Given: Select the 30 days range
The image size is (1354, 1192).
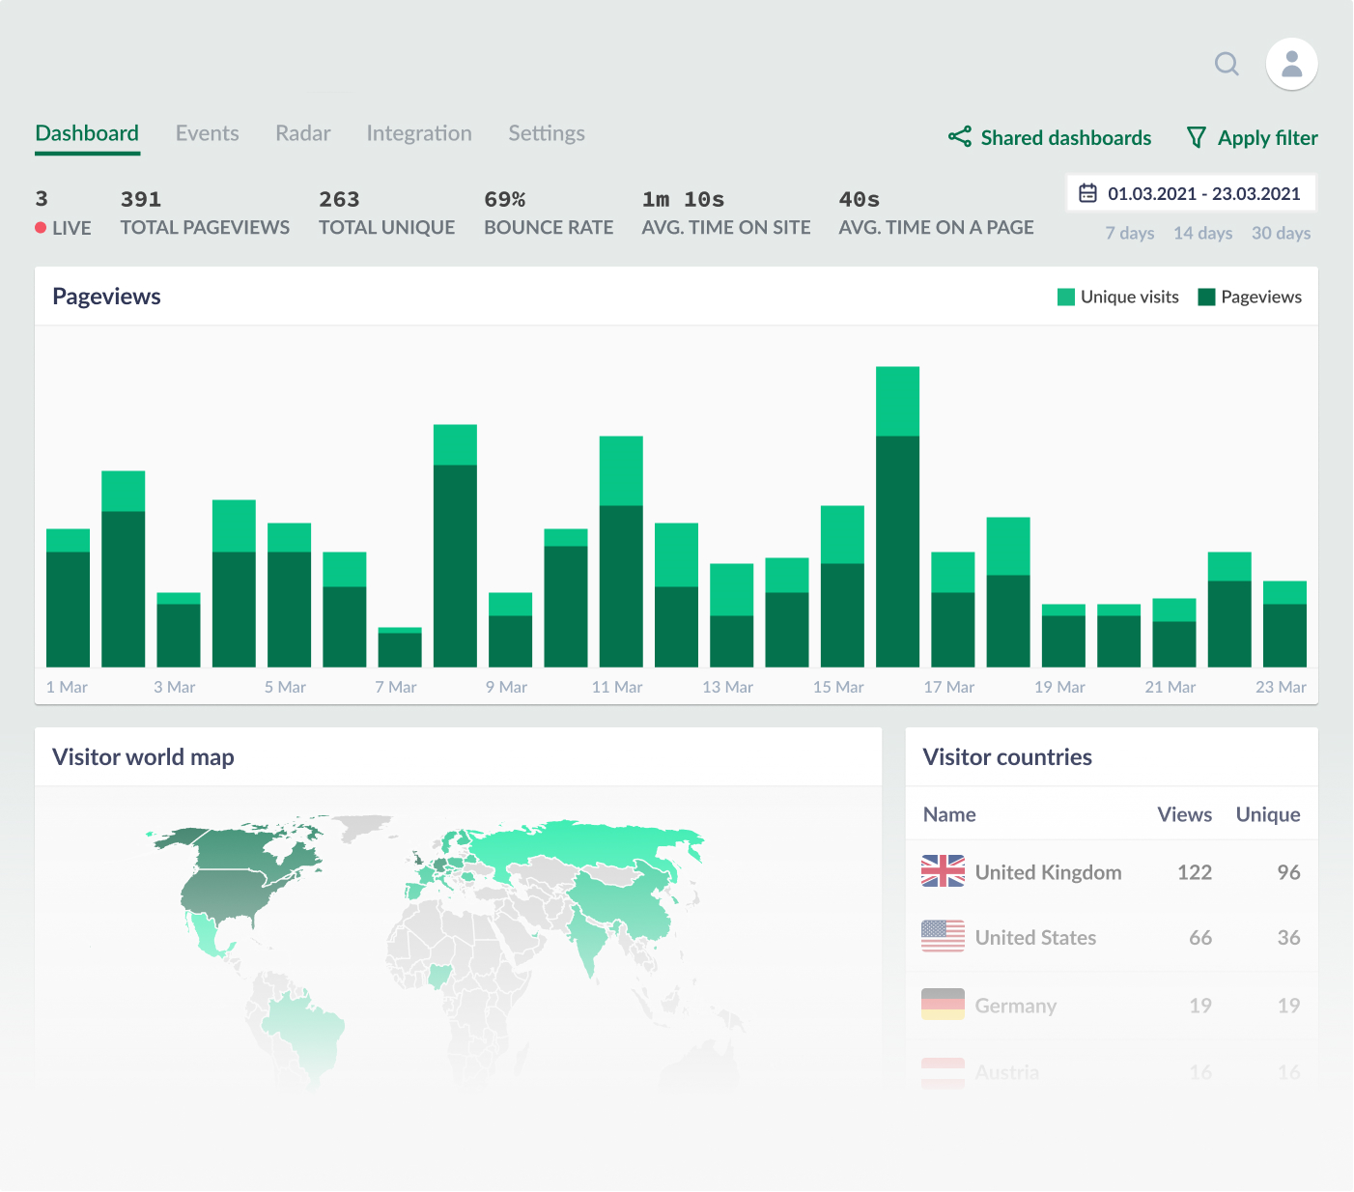Looking at the screenshot, I should coord(1282,233).
